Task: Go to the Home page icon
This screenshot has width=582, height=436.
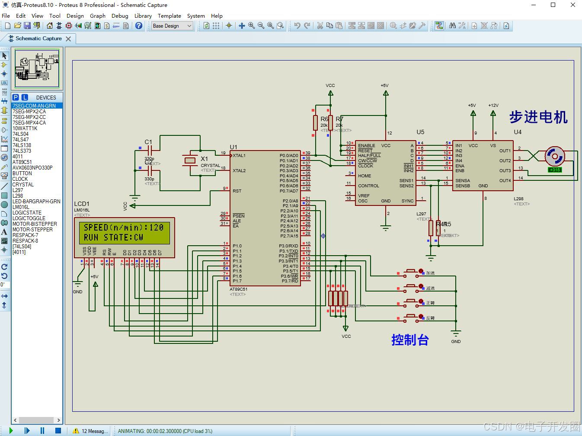Action: (x=49, y=26)
